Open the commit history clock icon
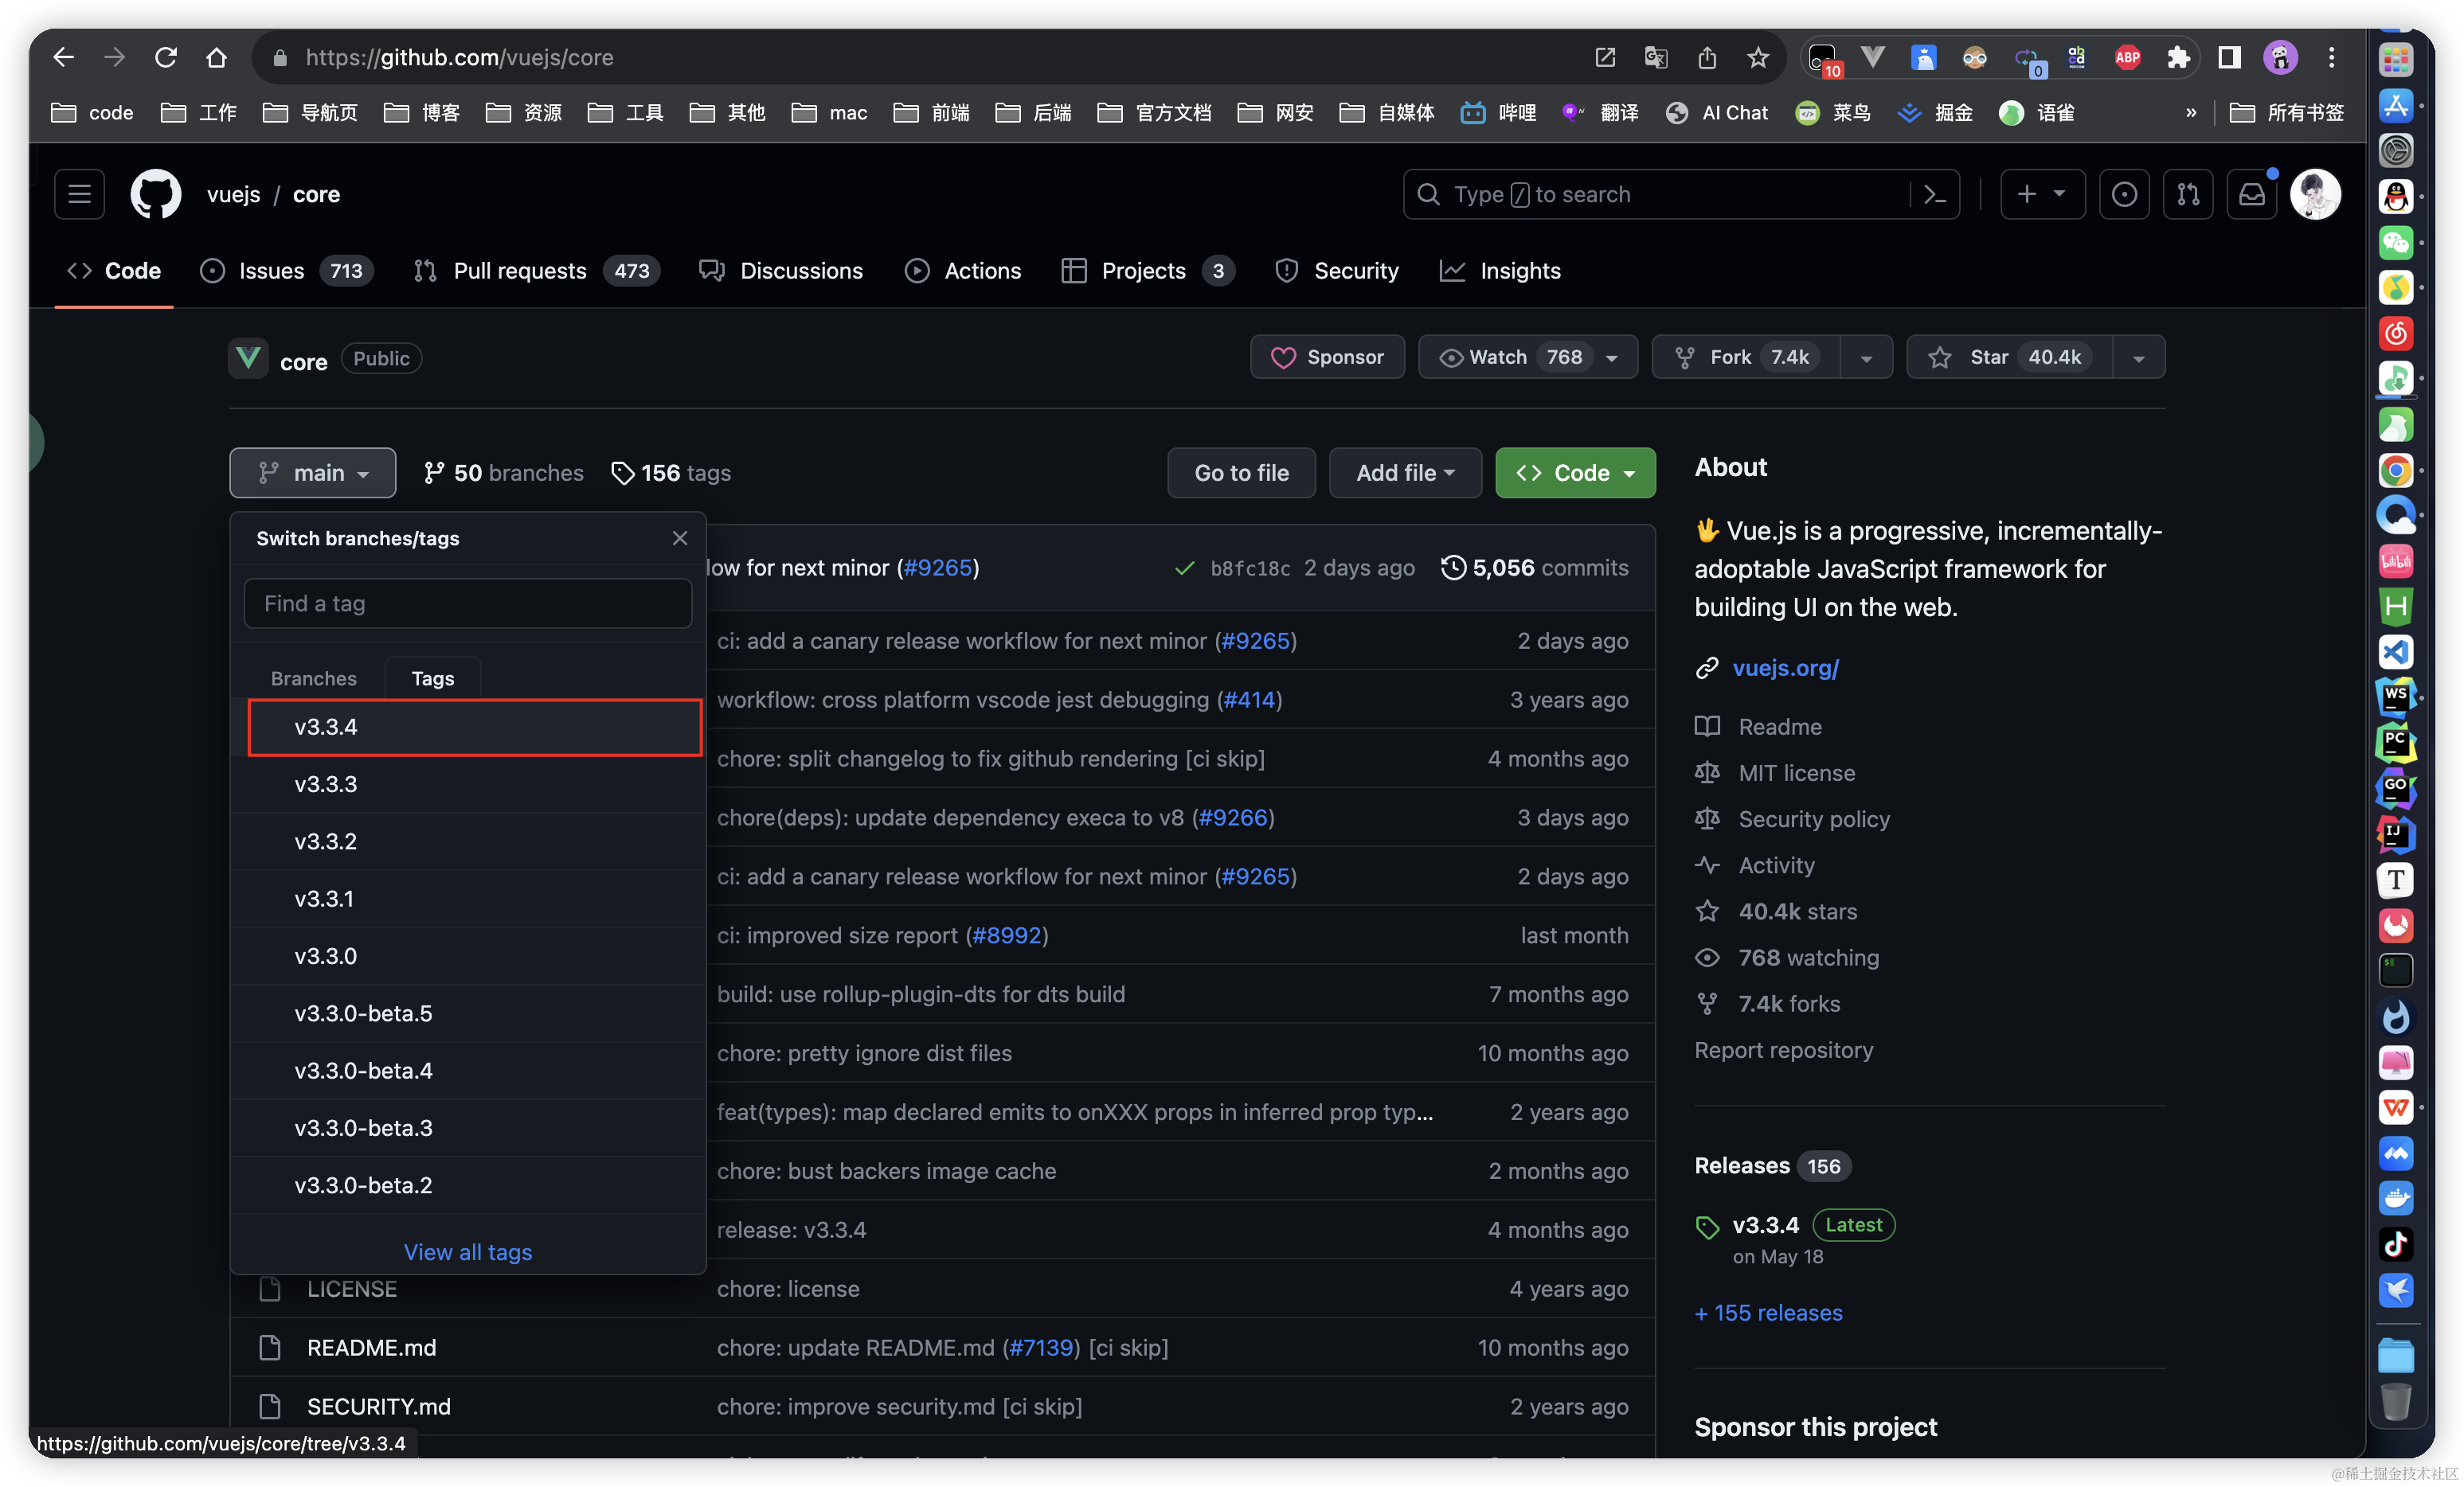Viewport: 2464px width, 1487px height. (x=1453, y=568)
